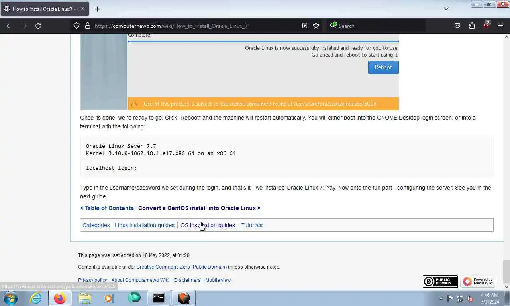Click the Reboot button in the screenshot image
Image resolution: width=510 pixels, height=306 pixels.
point(383,67)
